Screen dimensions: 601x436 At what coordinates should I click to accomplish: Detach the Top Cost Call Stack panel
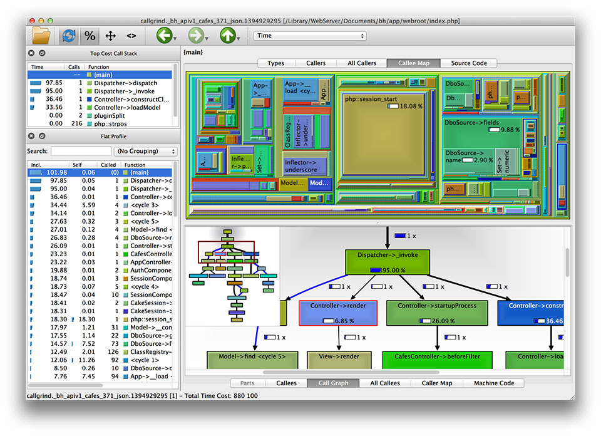click(x=42, y=53)
